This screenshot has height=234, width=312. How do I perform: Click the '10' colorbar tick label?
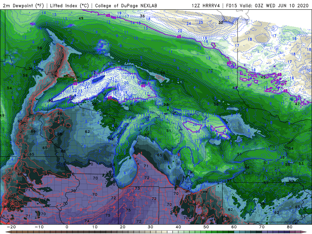click(x=95, y=227)
